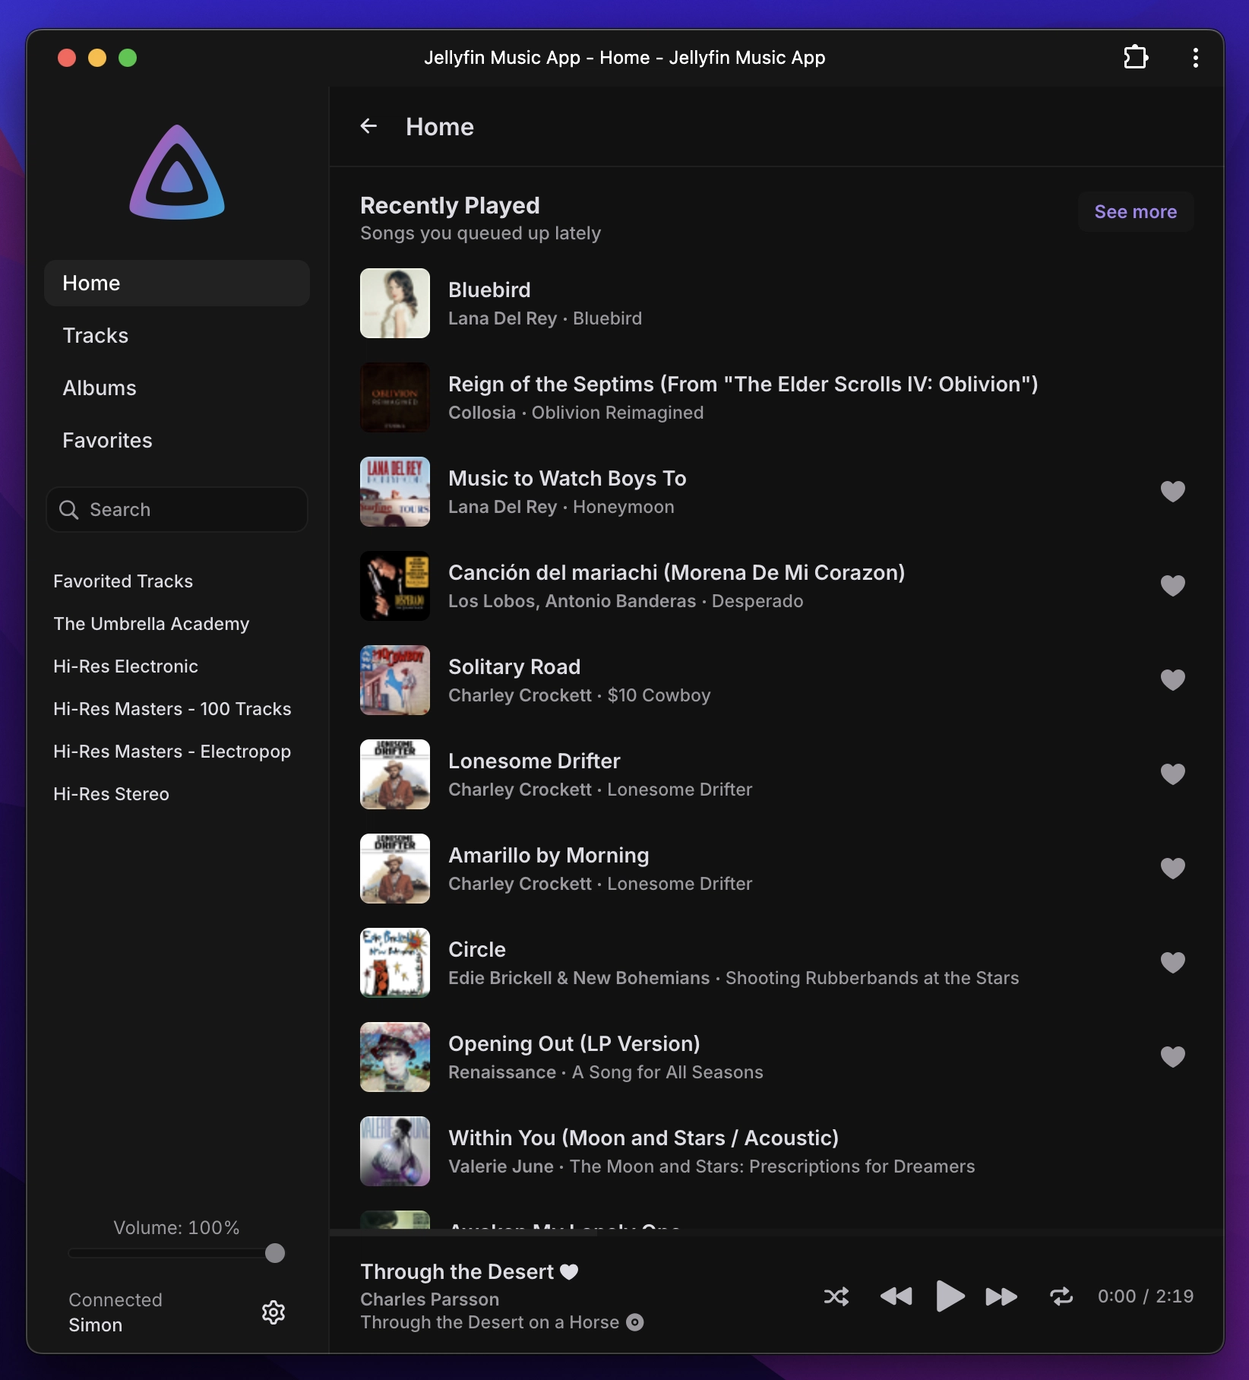Click the Bluebird album cover thumbnail
Image resolution: width=1249 pixels, height=1380 pixels.
(x=395, y=303)
